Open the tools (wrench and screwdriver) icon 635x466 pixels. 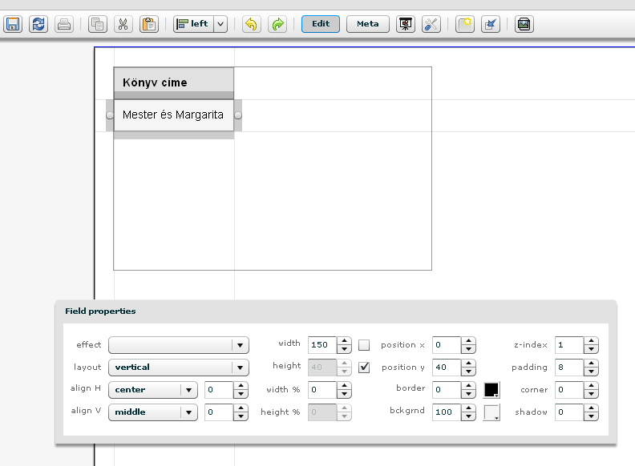(x=431, y=24)
